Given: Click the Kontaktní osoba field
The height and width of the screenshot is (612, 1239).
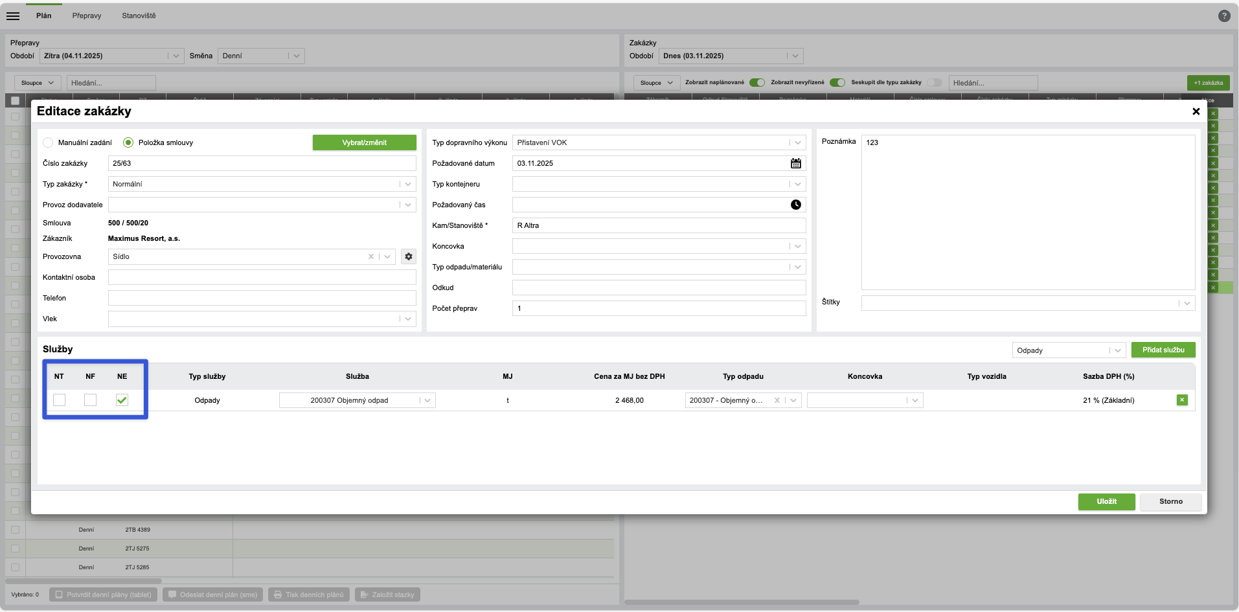Looking at the screenshot, I should (x=262, y=277).
